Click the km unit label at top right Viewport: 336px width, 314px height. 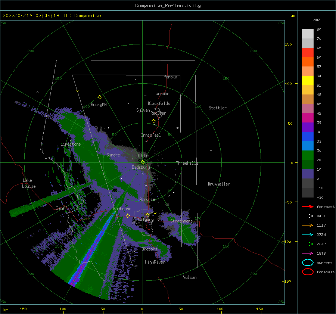pyautogui.click(x=292, y=16)
